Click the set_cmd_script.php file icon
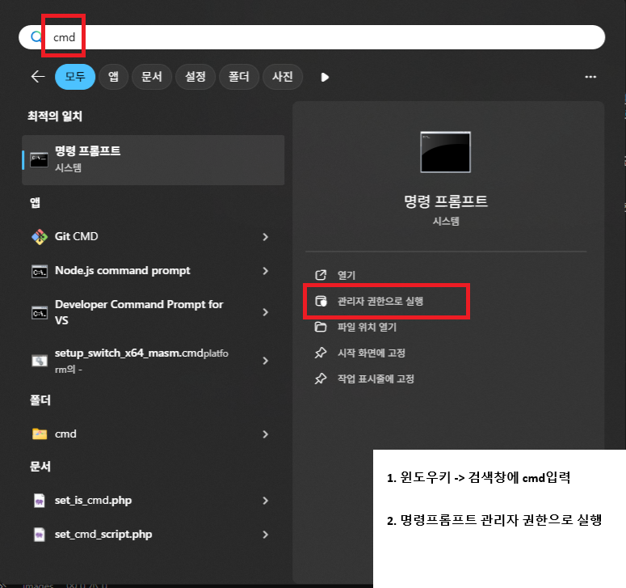This screenshot has height=588, width=626. (39, 535)
